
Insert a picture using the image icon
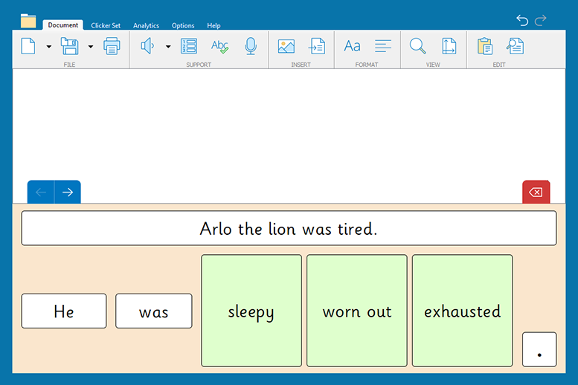click(x=286, y=46)
